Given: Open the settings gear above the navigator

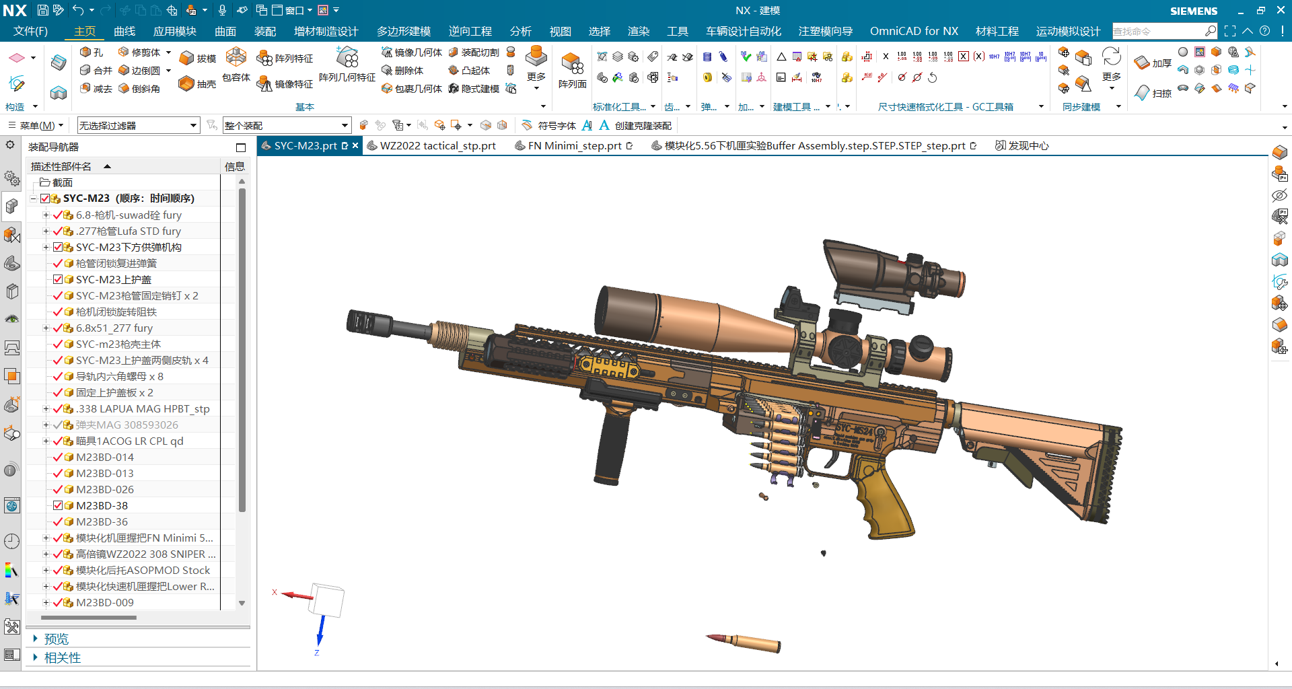Looking at the screenshot, I should tap(10, 145).
